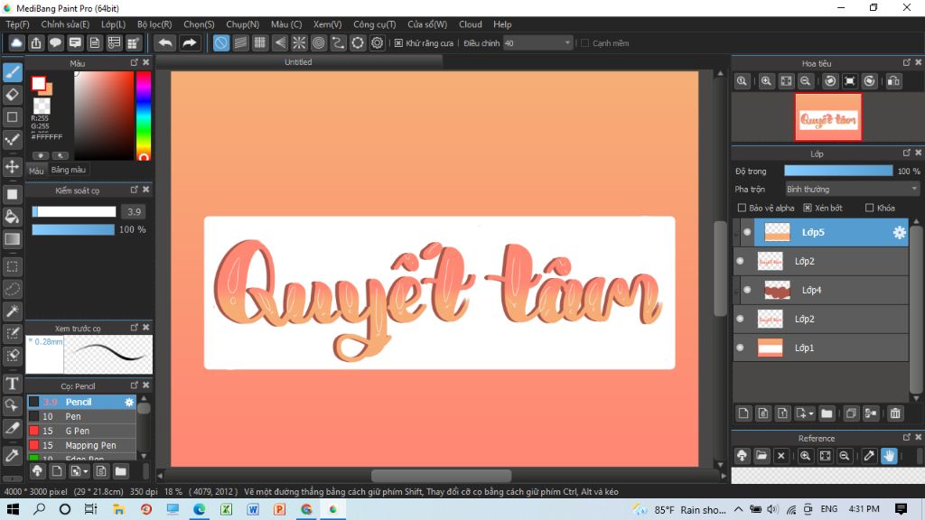Open the Bộ lọc(R) menu
This screenshot has height=520, width=925.
pyautogui.click(x=154, y=24)
